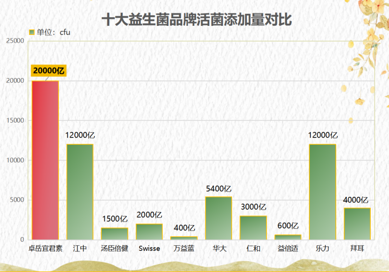Select the Swisse bar
Viewport: 389px width, 272px height.
click(149, 232)
